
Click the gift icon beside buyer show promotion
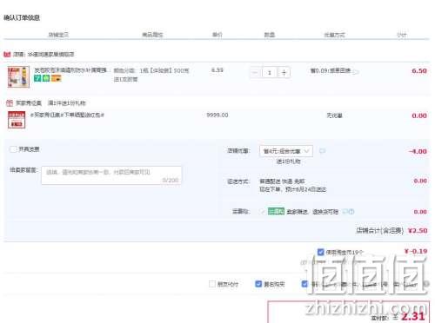(10, 103)
